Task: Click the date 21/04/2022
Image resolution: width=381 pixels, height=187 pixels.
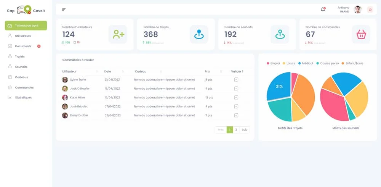Action: 112,80
